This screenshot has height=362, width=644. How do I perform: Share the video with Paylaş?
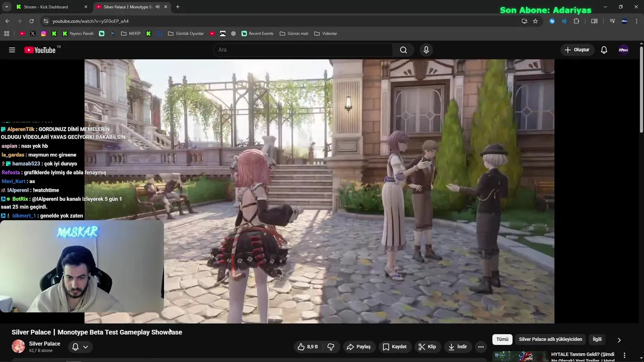[359, 346]
